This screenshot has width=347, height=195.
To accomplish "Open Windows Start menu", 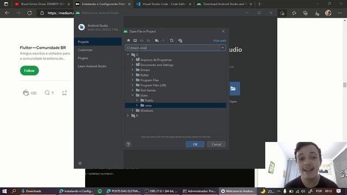I will coord(4,191).
